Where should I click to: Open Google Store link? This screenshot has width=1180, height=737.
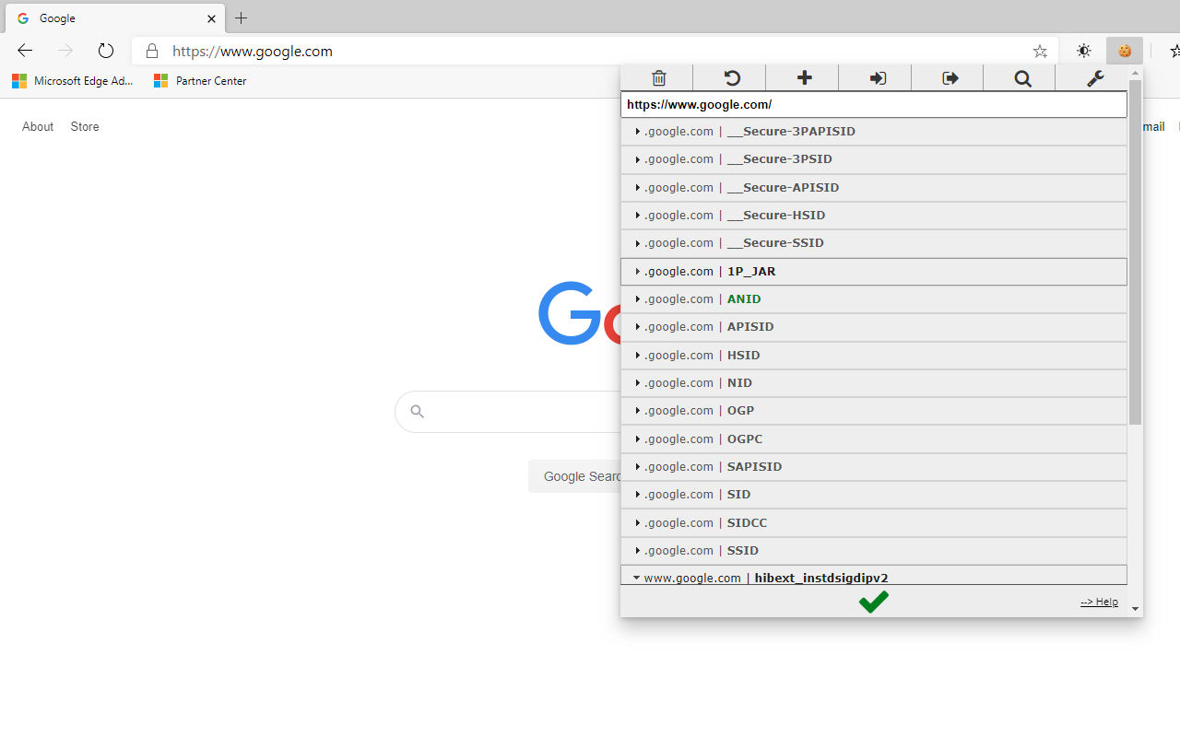pyautogui.click(x=85, y=127)
